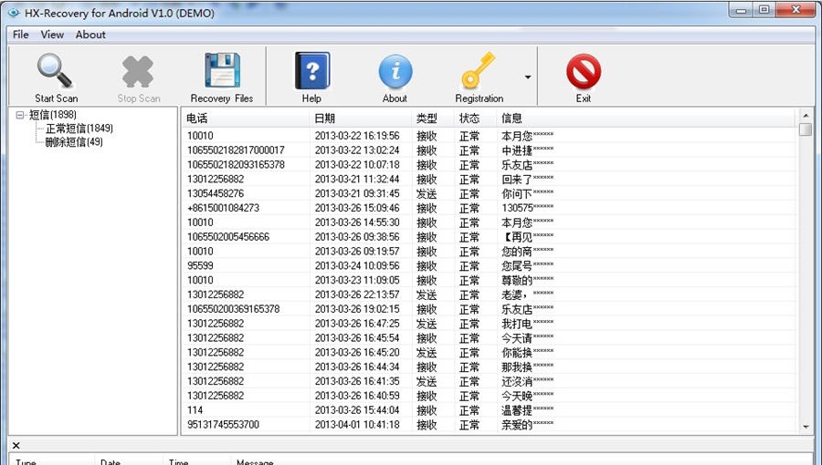Sort by the 信息 column header
Viewport: 822px width, 465px height.
[x=646, y=119]
